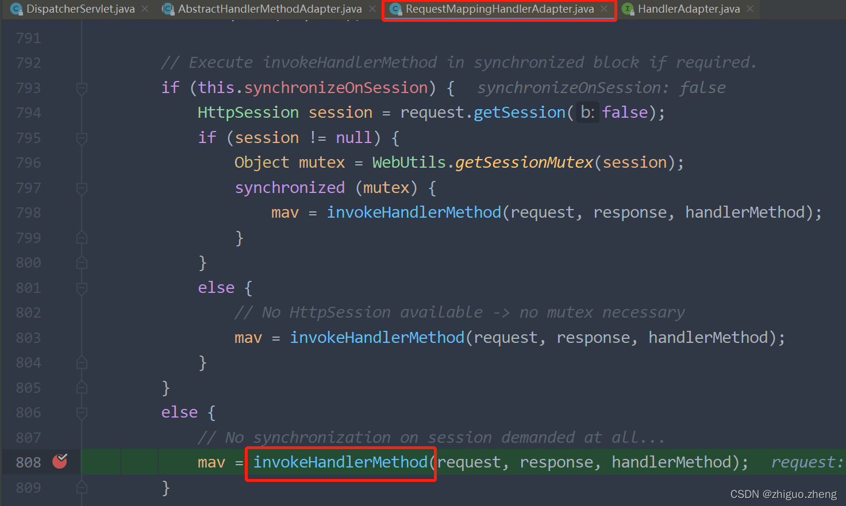
Task: Click the 'Execute invokeHandlerMethod' comment on line 792
Action: (459, 63)
